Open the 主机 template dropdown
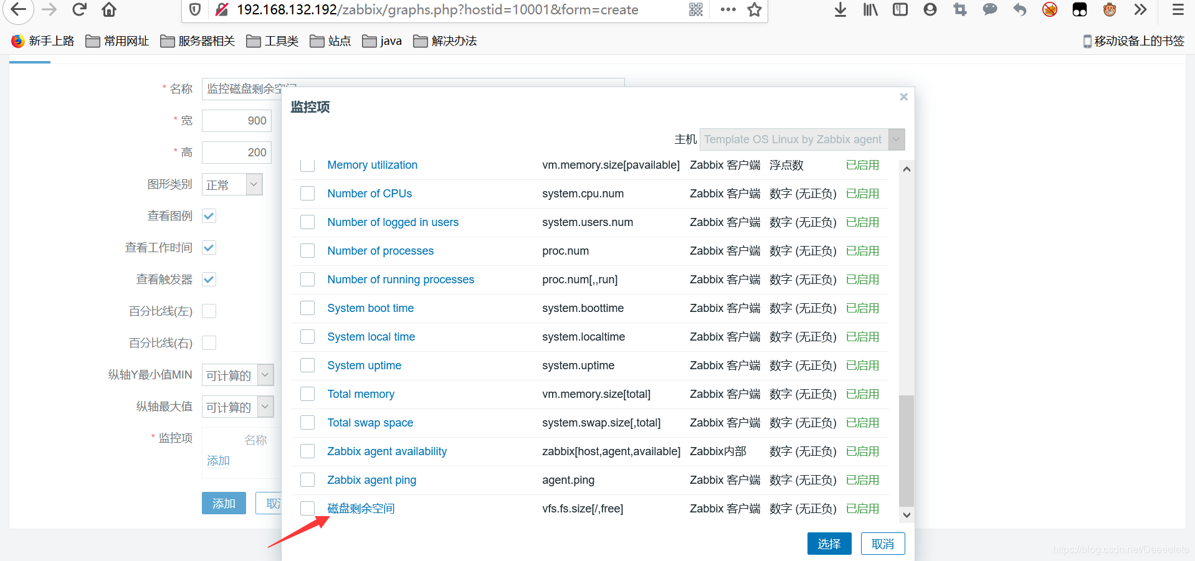The height and width of the screenshot is (561, 1195). coord(802,139)
